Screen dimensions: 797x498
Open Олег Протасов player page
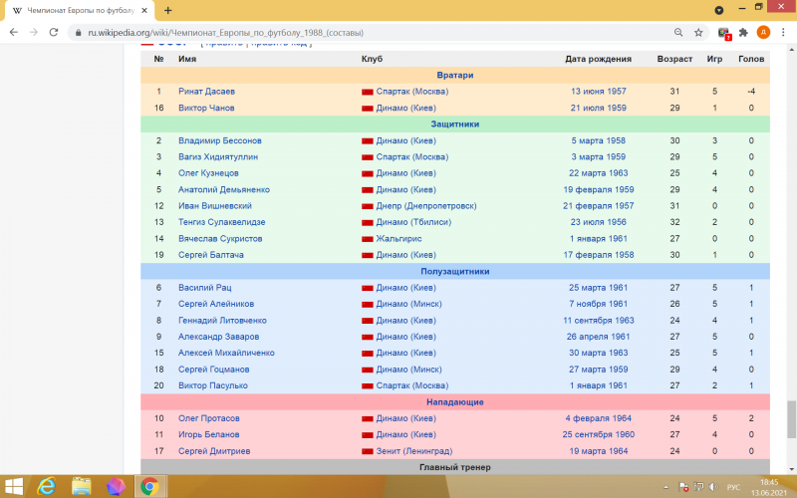[208, 418]
